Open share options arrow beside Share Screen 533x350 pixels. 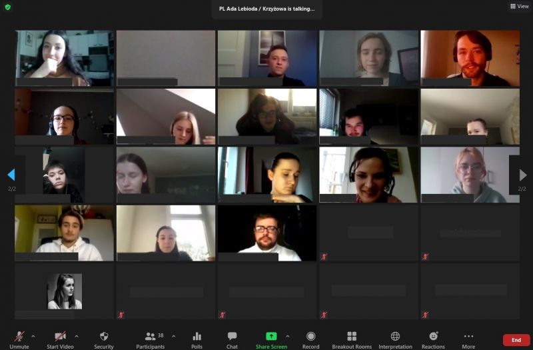[288, 336]
